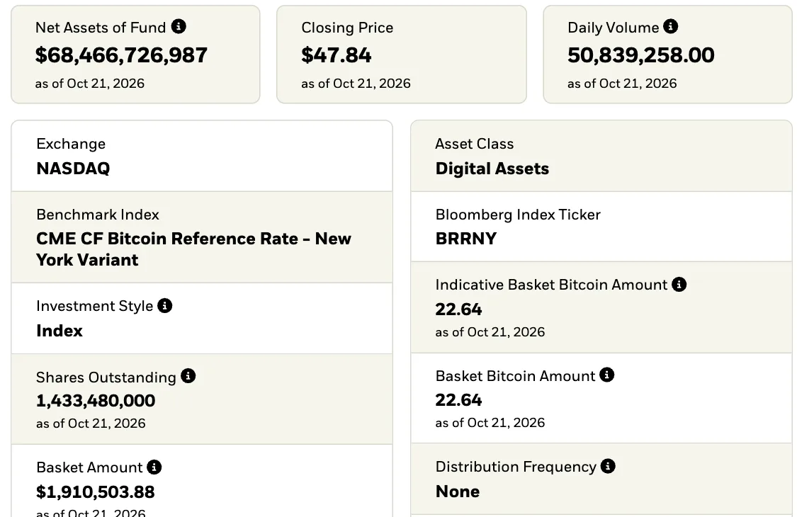Select the net assets value $68,466,726,987
This screenshot has width=797, height=517.
point(121,55)
